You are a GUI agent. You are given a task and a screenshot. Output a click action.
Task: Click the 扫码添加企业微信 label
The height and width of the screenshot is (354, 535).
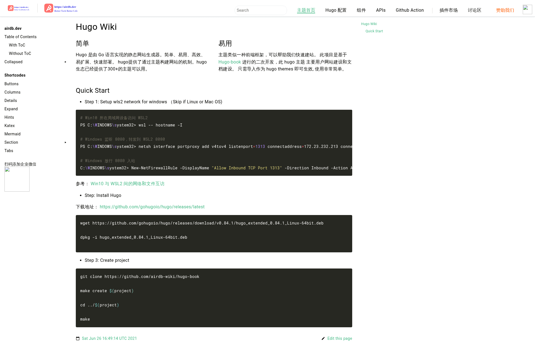[20, 164]
